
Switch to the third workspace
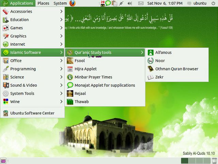pos(199,161)
